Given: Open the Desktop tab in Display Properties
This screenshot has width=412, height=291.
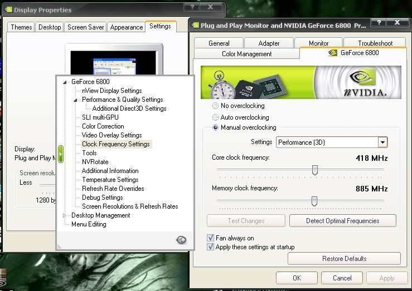Looking at the screenshot, I should point(50,27).
